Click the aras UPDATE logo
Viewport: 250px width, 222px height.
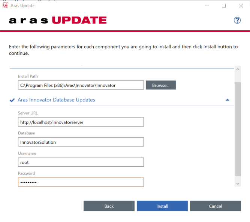click(x=58, y=20)
